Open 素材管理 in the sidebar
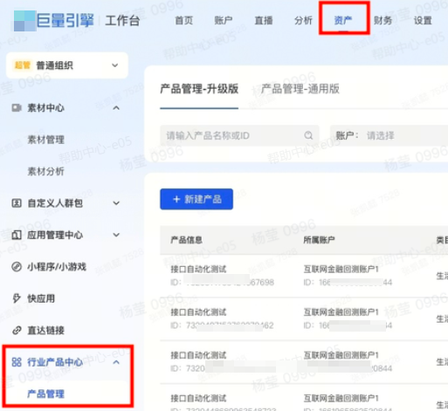This screenshot has width=448, height=411. pos(45,140)
